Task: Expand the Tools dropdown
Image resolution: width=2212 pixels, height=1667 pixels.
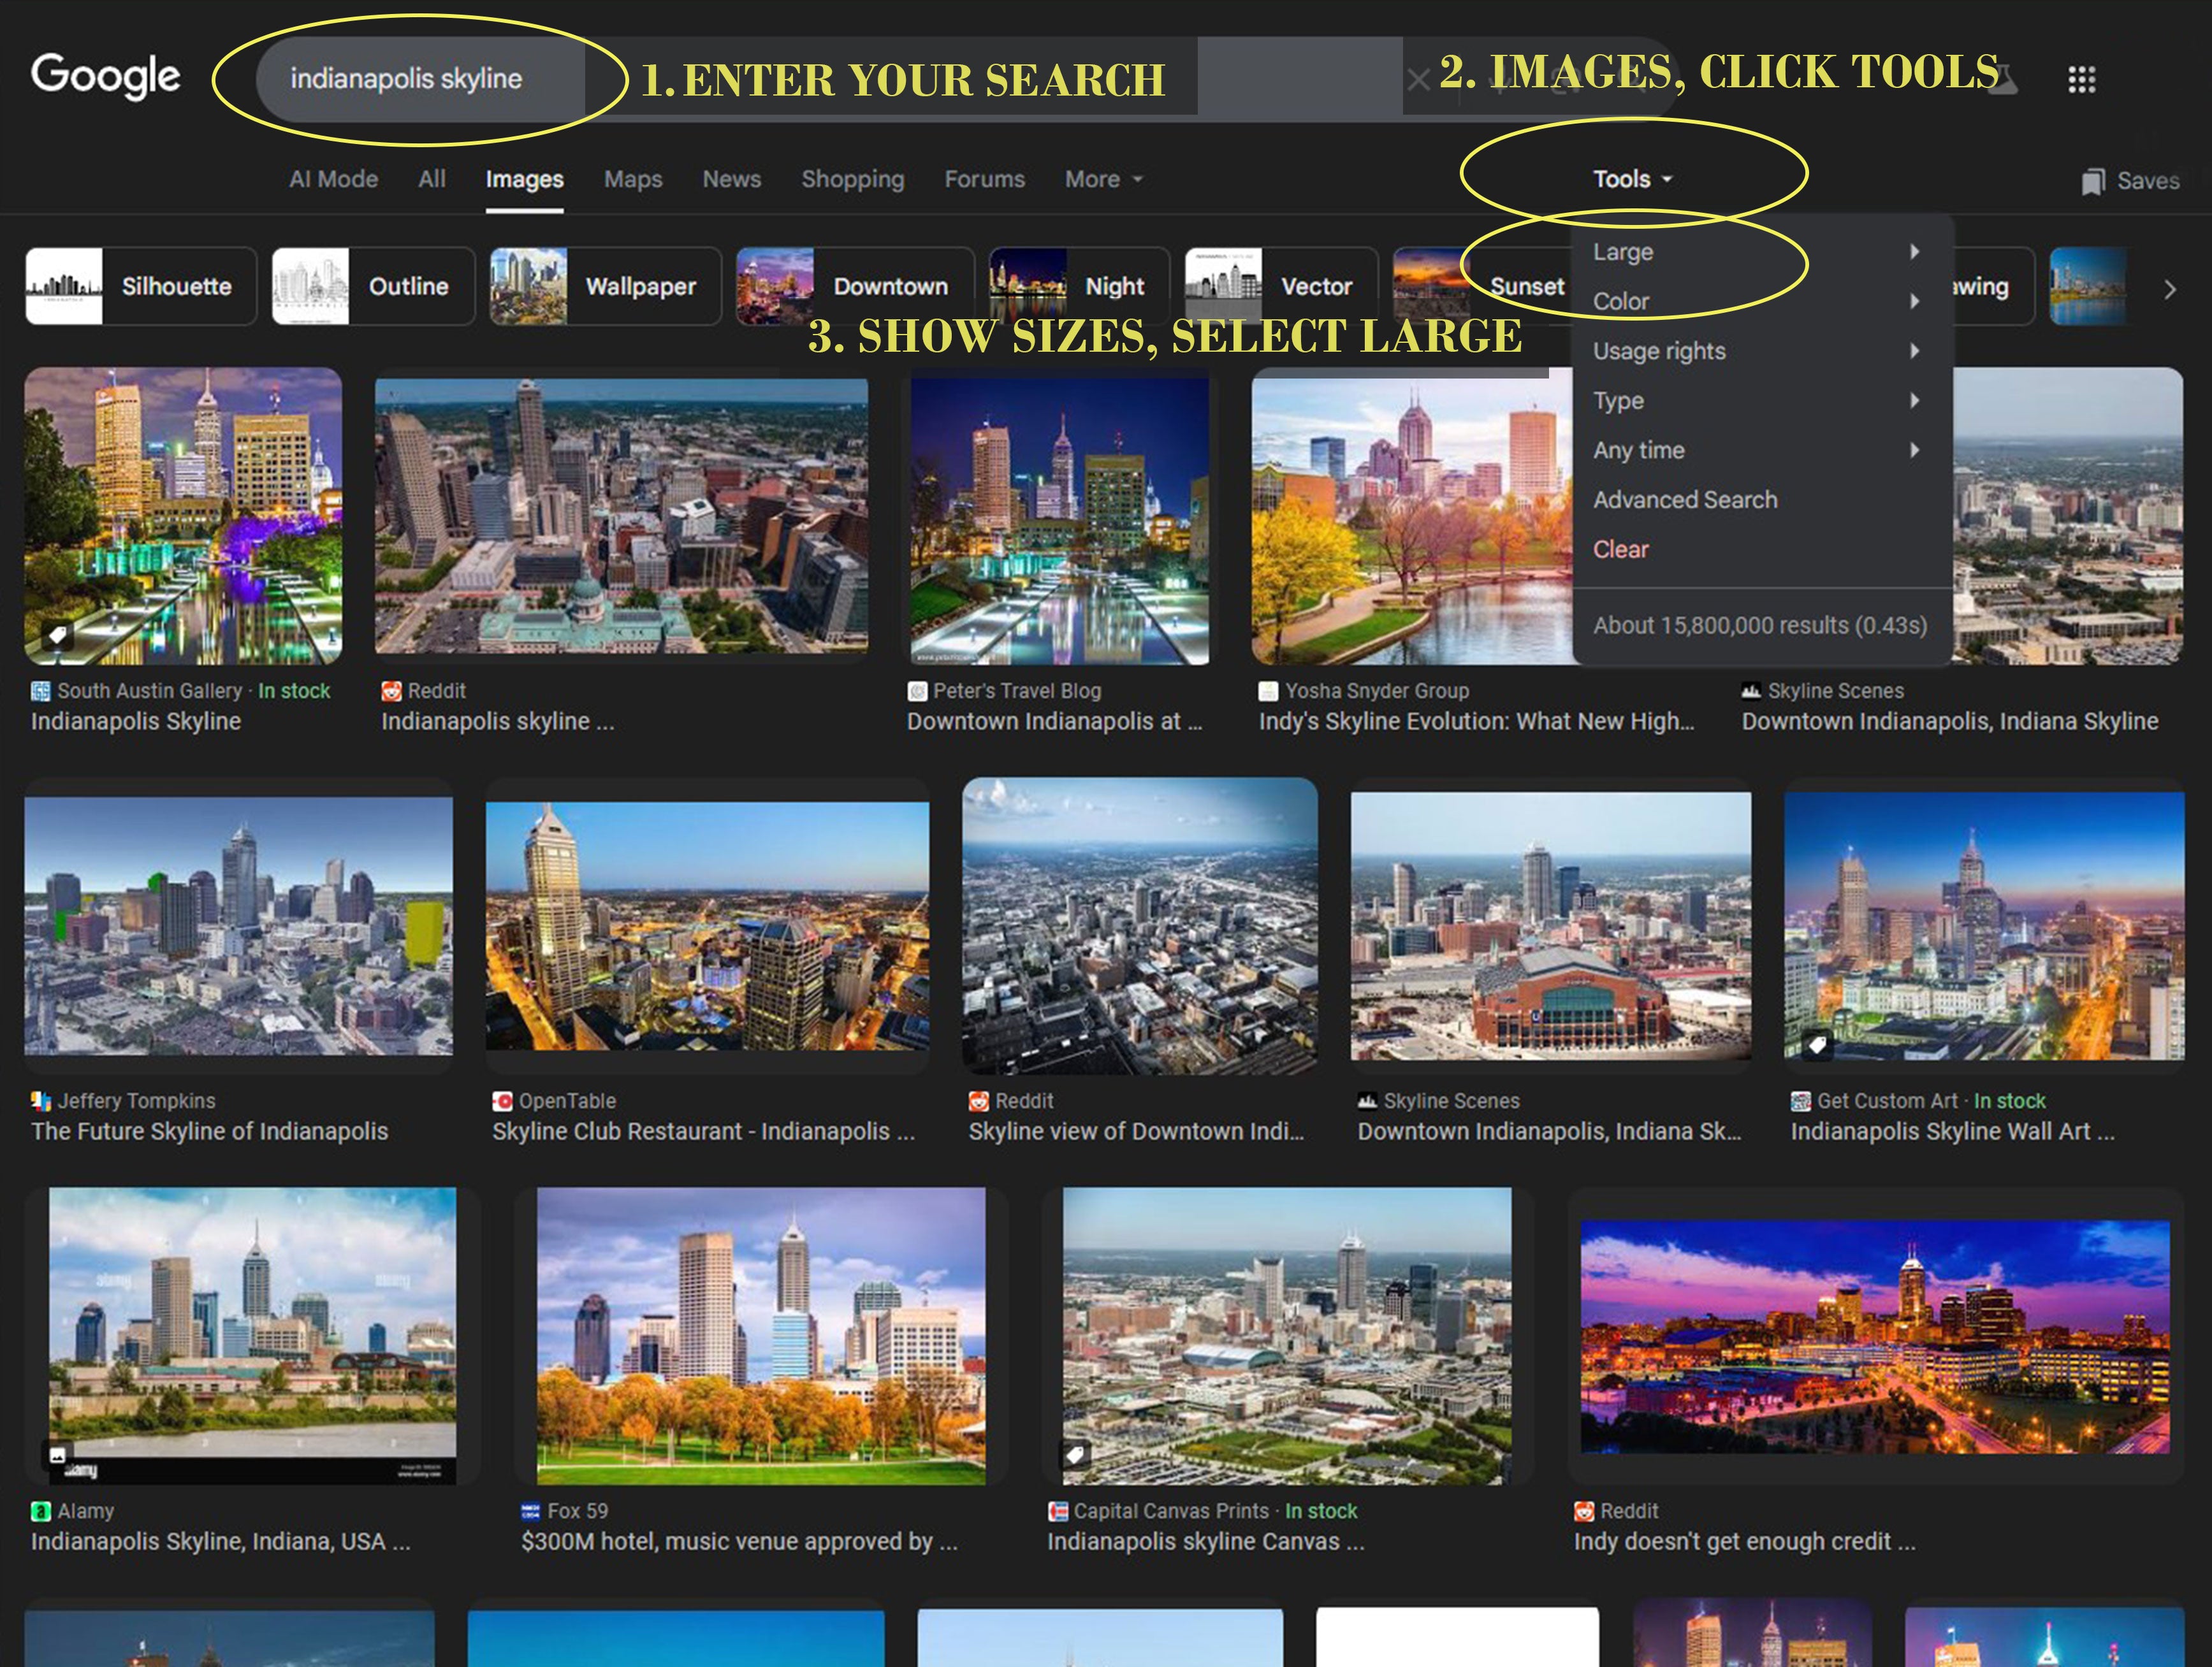Action: point(1631,179)
